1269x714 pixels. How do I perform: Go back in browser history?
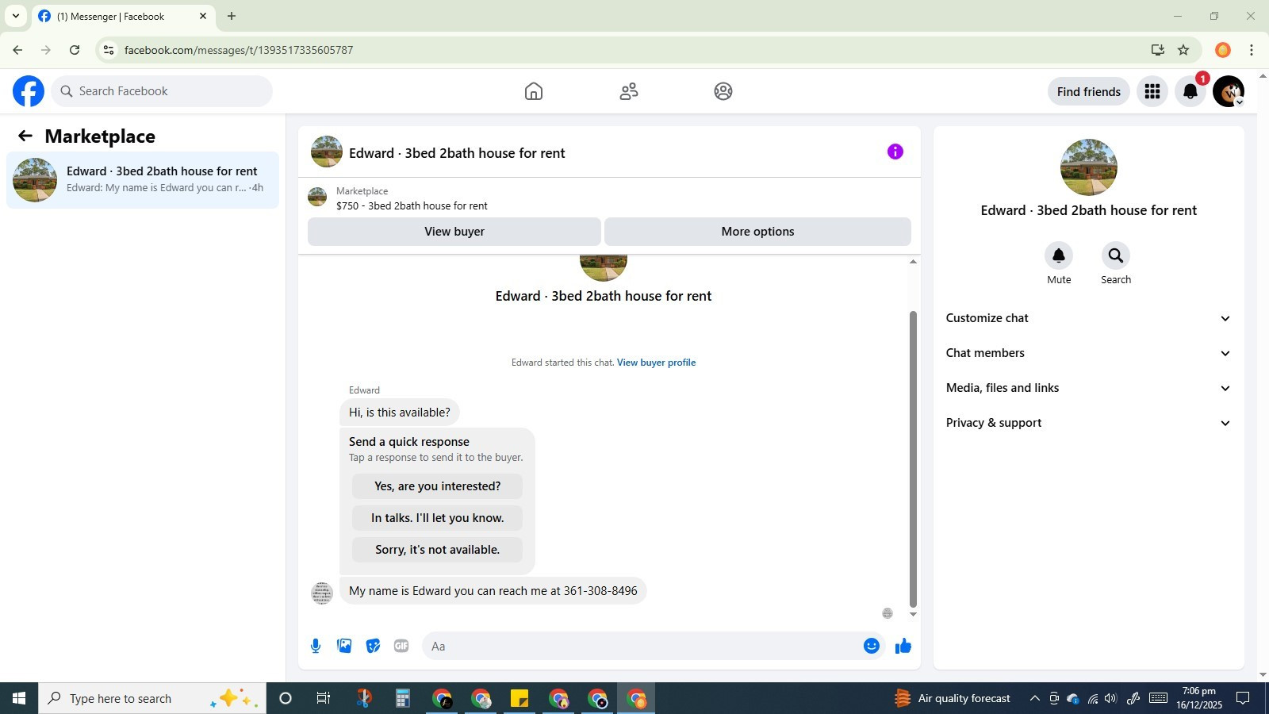click(x=17, y=50)
